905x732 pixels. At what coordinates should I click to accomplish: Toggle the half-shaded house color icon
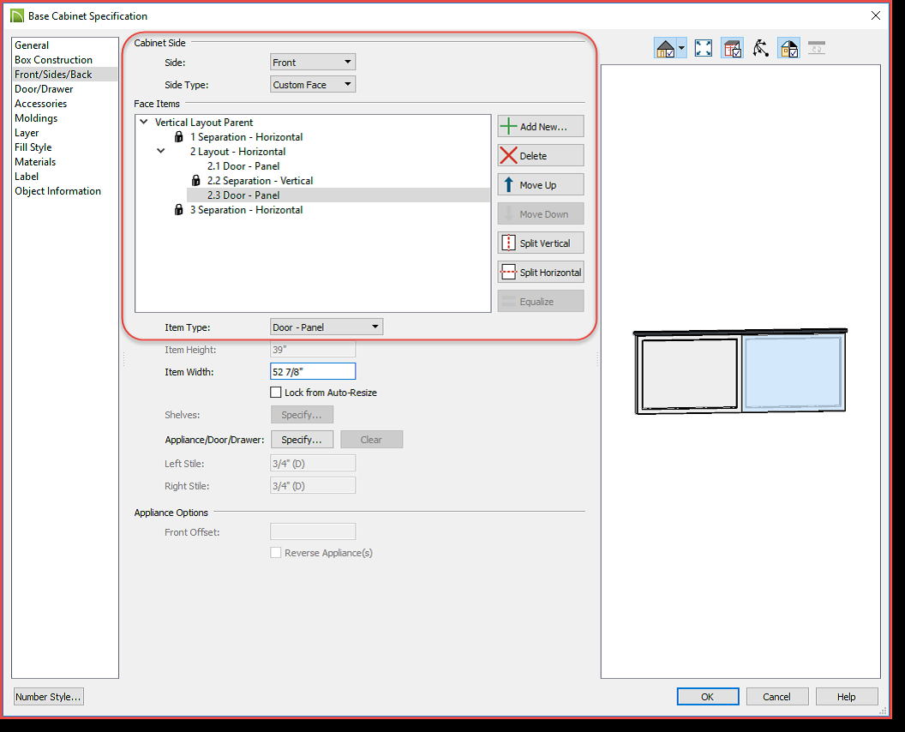coord(788,48)
